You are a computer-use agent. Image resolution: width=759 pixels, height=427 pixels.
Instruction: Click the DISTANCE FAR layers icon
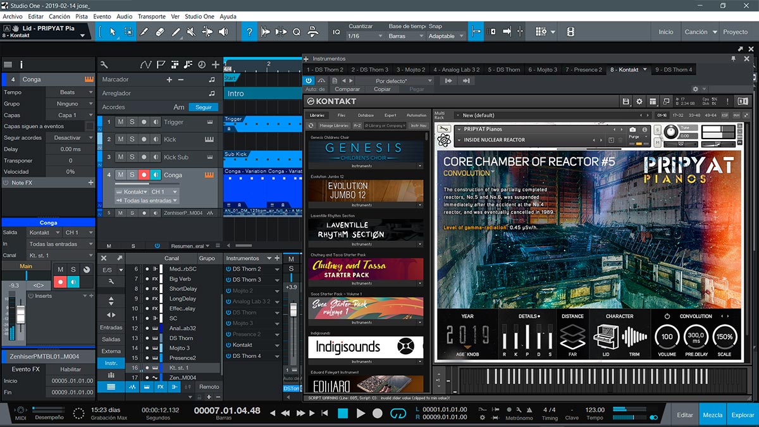click(572, 336)
